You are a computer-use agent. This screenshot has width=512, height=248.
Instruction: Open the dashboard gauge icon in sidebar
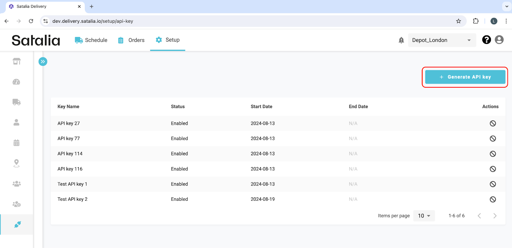point(16,82)
